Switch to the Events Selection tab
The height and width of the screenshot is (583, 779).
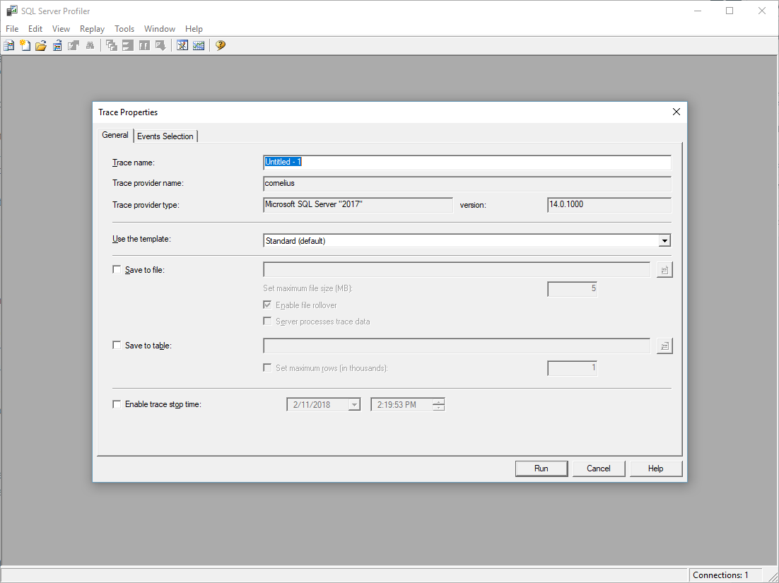[165, 136]
